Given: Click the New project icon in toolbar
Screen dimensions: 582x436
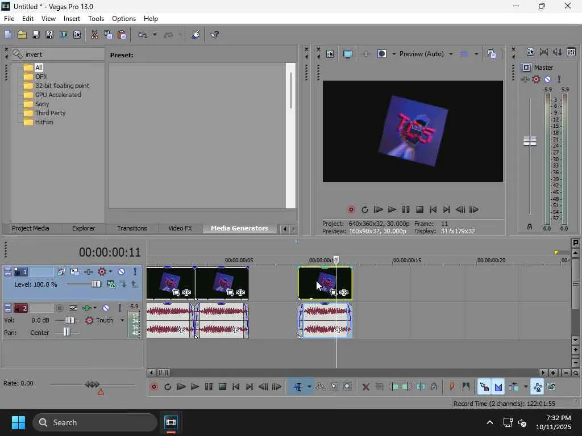Looking at the screenshot, I should tap(8, 35).
